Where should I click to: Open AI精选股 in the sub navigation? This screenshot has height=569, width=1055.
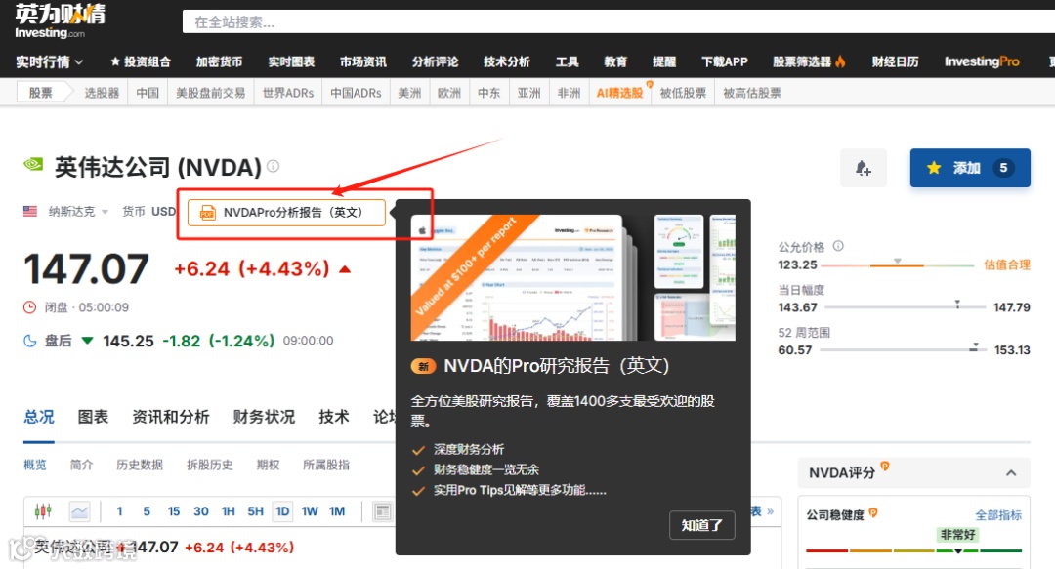[x=619, y=93]
